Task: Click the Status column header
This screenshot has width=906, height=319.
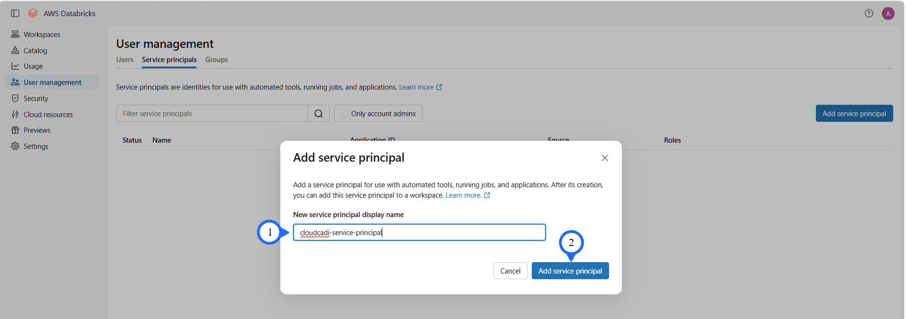Action: (132, 140)
